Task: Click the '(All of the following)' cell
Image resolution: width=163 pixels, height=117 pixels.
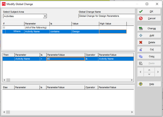Action: 37,28
